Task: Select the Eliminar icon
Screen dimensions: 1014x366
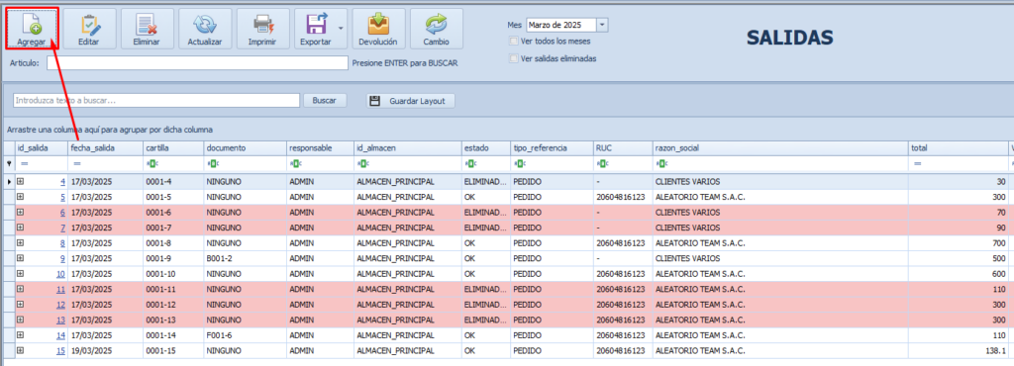Action: [x=147, y=25]
